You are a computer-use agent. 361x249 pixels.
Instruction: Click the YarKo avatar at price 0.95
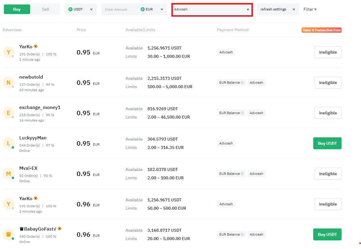click(8, 52)
